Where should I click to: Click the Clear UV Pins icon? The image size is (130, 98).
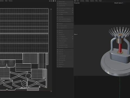click(57, 6)
